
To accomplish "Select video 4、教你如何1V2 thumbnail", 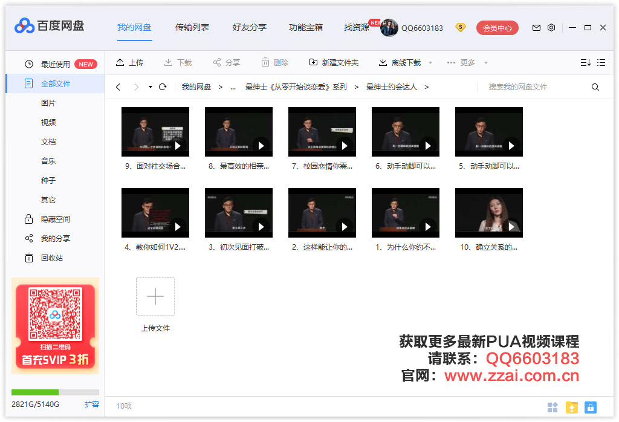I will click(x=155, y=213).
